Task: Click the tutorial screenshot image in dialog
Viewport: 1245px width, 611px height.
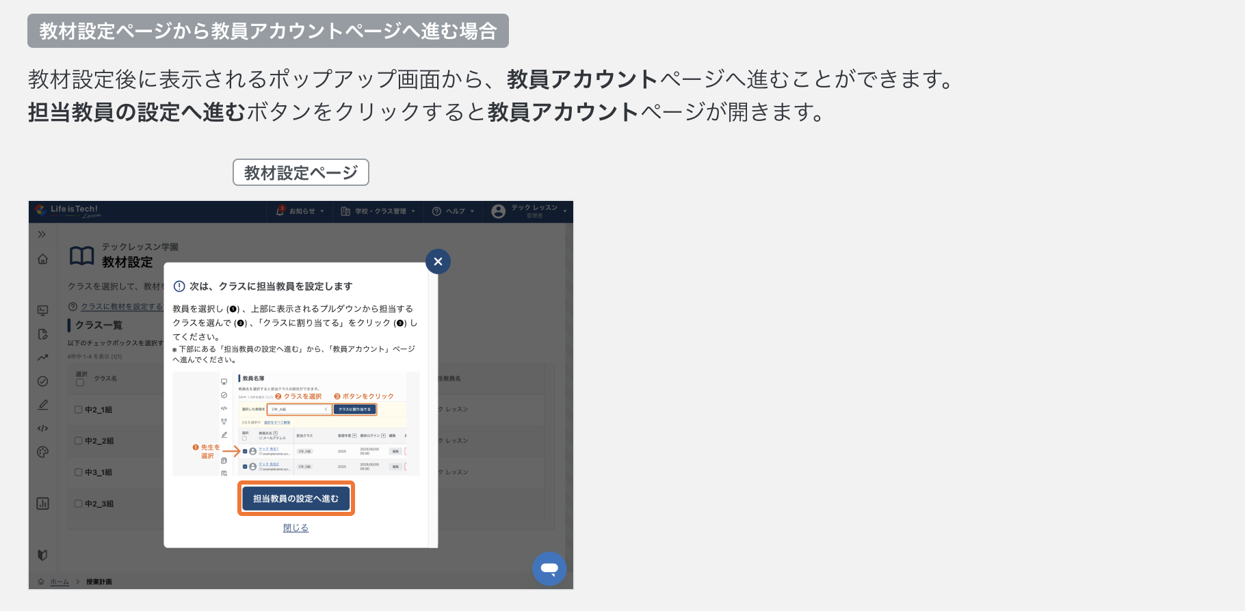Action: pos(296,424)
